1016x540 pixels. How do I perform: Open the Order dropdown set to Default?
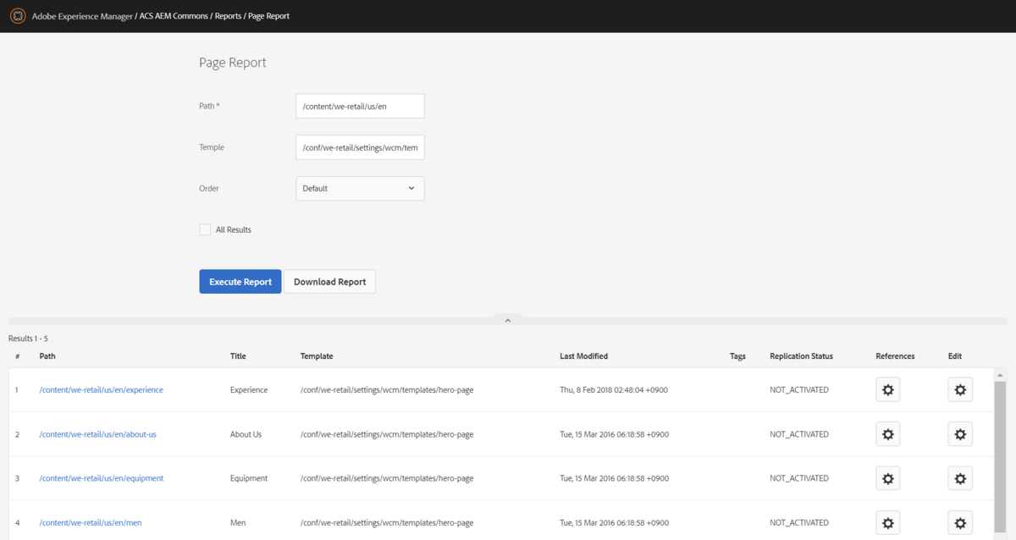[x=360, y=188]
